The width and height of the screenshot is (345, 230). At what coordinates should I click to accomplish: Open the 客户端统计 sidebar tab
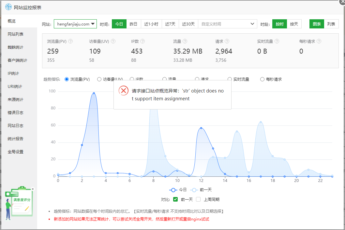[19, 60]
